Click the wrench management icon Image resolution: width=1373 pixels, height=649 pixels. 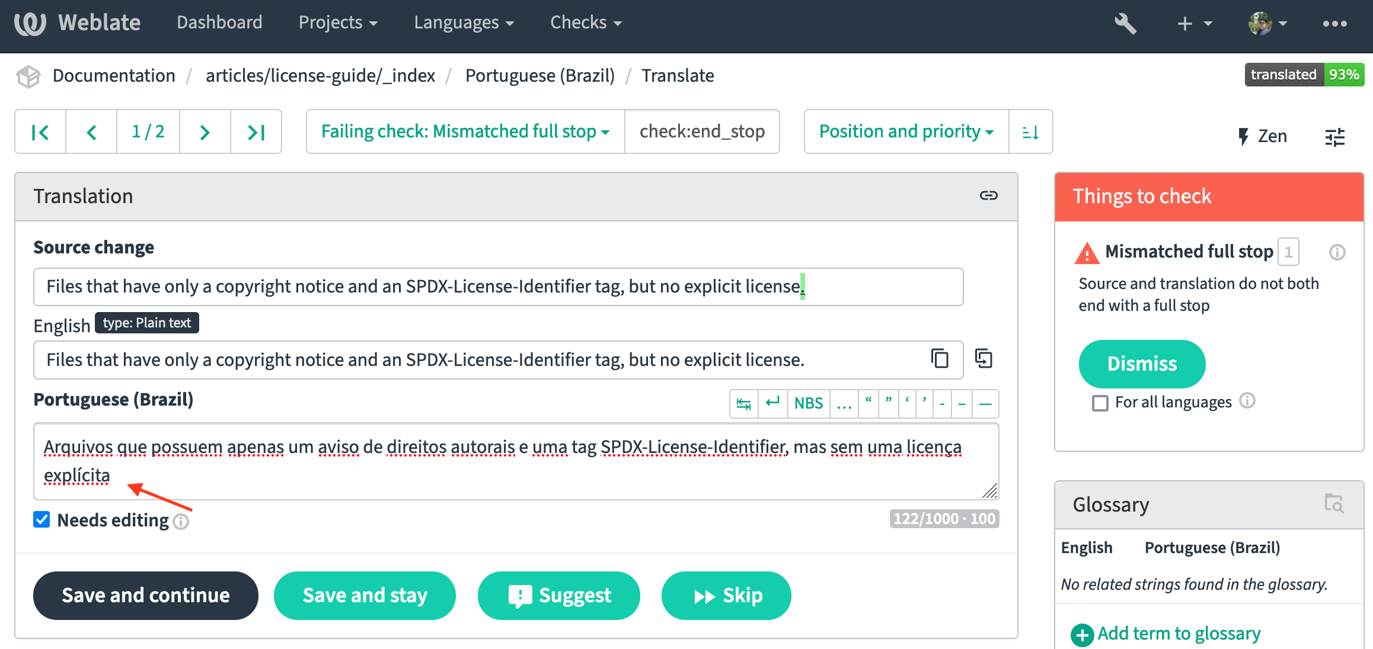(x=1125, y=24)
